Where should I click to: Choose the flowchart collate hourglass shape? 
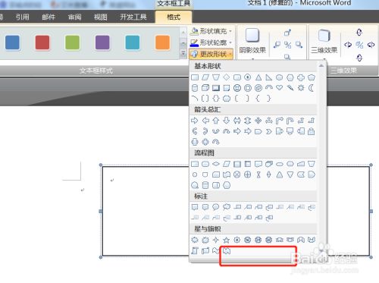pyautogui.click(x=258, y=175)
